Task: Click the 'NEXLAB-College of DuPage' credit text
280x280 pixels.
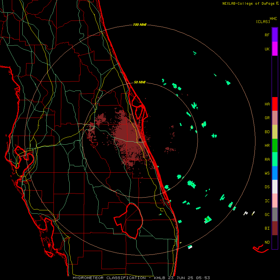Action: click(x=248, y=3)
